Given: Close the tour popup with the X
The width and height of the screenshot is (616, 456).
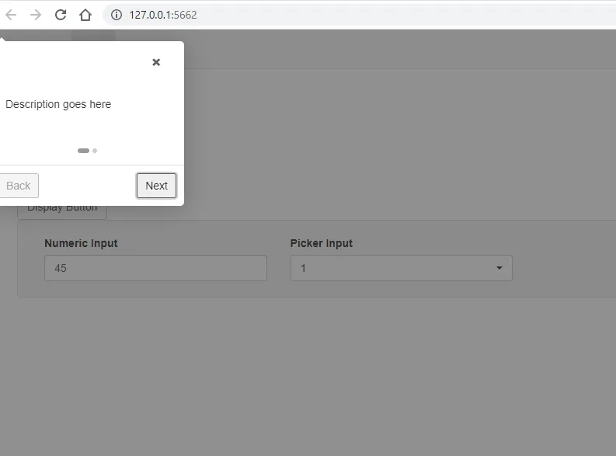Looking at the screenshot, I should [x=156, y=62].
